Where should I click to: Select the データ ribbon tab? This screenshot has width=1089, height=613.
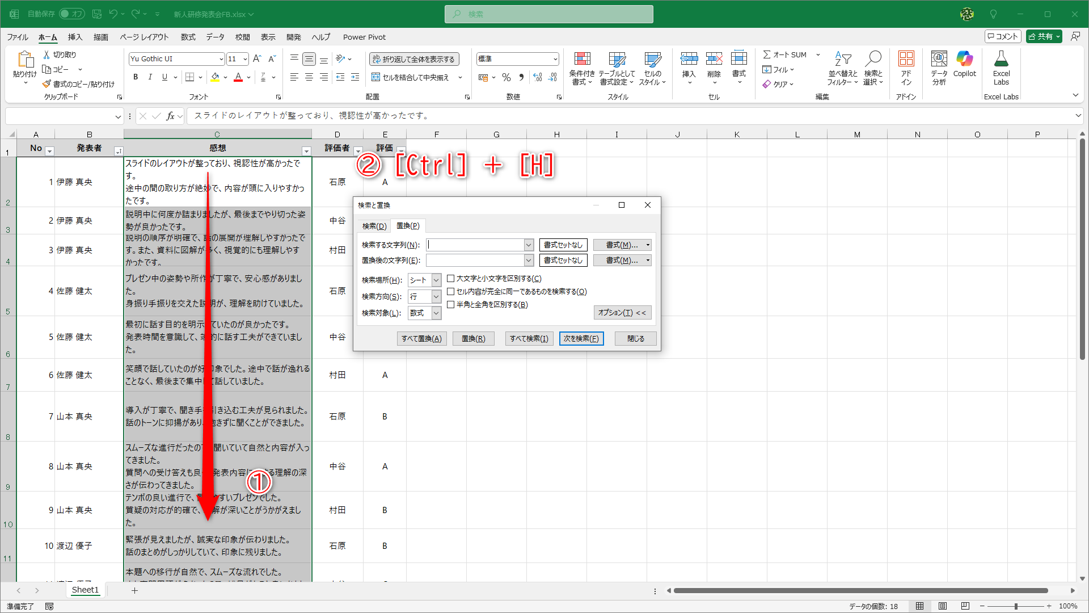coord(215,37)
